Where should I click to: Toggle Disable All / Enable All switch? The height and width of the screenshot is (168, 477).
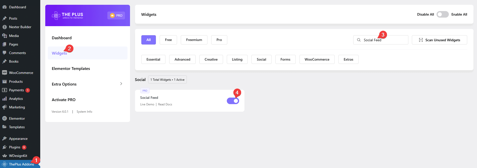tap(442, 14)
